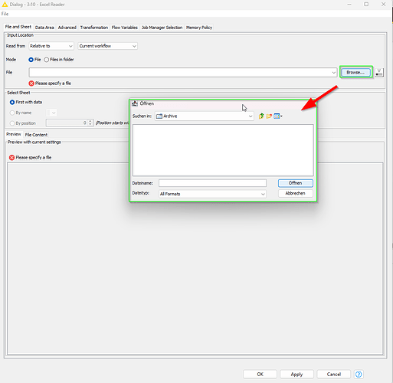Open the Flow Variables tab
Screen dimensions: 393x383
pos(125,28)
